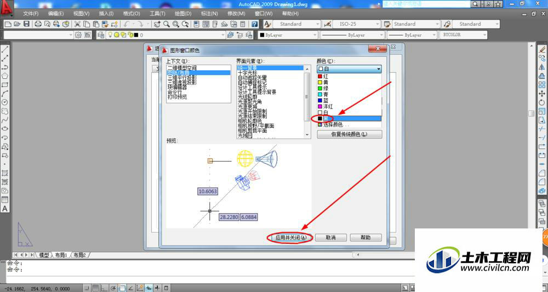Select the Polygon draw tool
548x292 pixels.
pyautogui.click(x=5, y=76)
